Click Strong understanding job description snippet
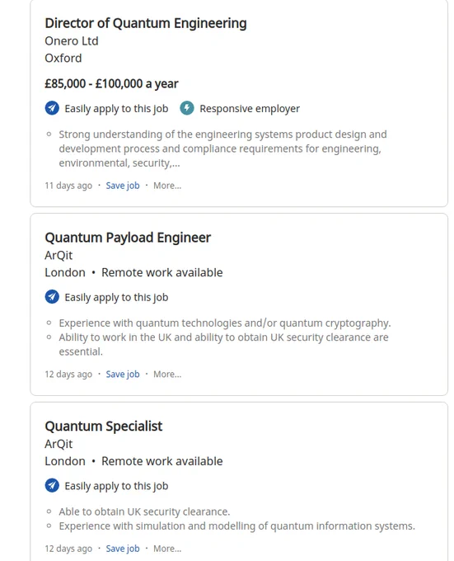The height and width of the screenshot is (561, 454). 223,148
